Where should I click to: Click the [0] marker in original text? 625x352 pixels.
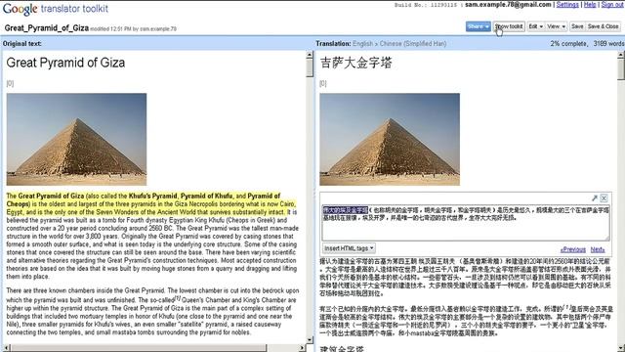[10, 83]
